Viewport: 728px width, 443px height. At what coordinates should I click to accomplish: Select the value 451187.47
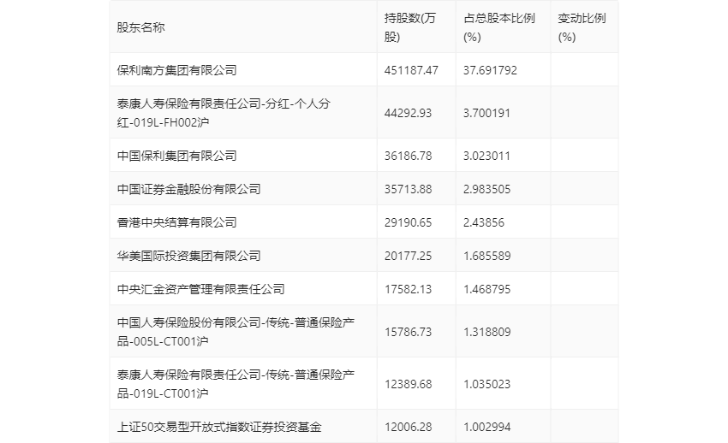coord(411,70)
